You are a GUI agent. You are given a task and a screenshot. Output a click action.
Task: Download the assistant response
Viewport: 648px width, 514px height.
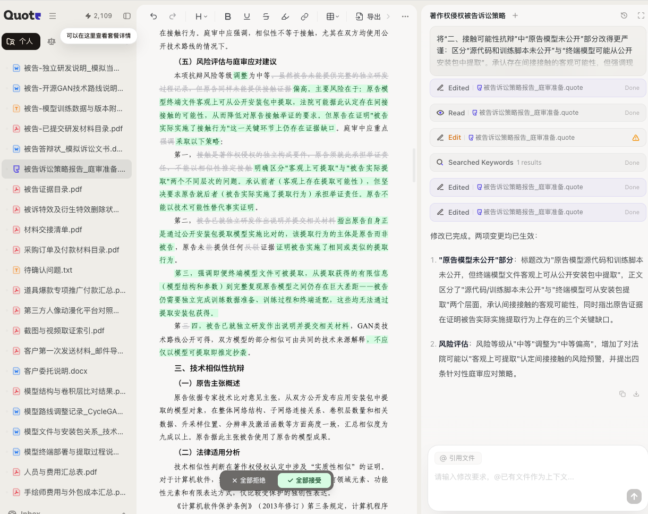click(x=636, y=394)
